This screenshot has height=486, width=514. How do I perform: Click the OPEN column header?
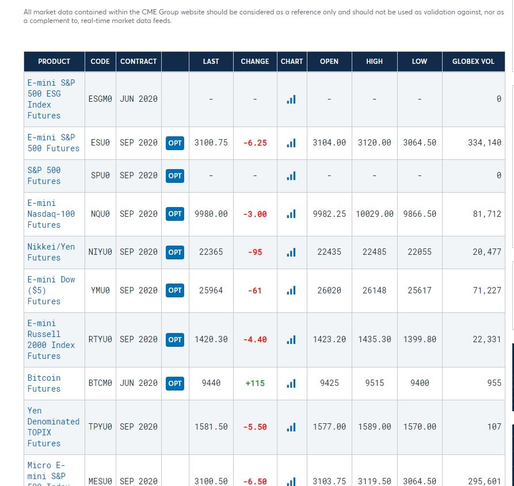(329, 62)
